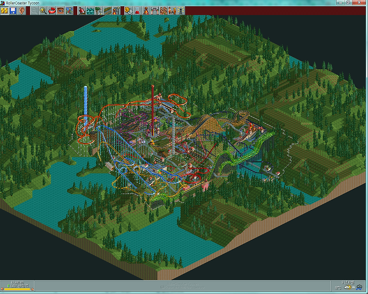Image resolution: width=368 pixels, height=294 pixels.
Task: Click the temperature reading in status bar
Action: 338,287
